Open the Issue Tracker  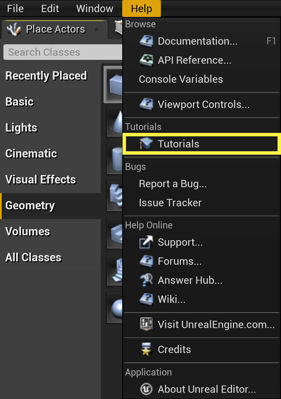[x=170, y=202]
